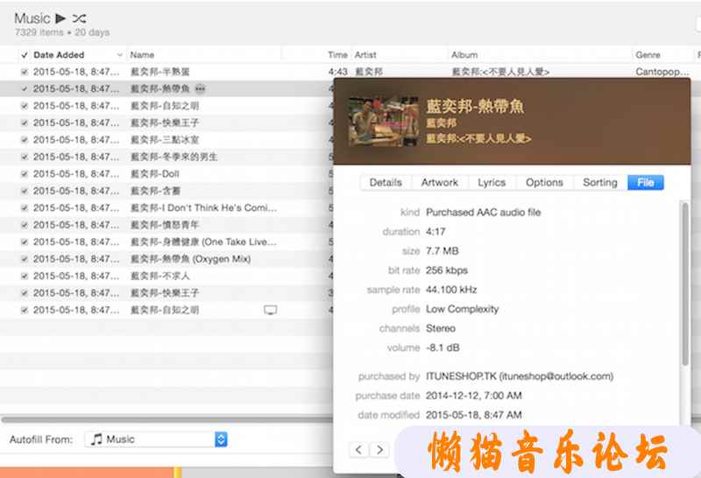Play the Music library with play icon
This screenshot has height=478, width=701.
pyautogui.click(x=60, y=18)
